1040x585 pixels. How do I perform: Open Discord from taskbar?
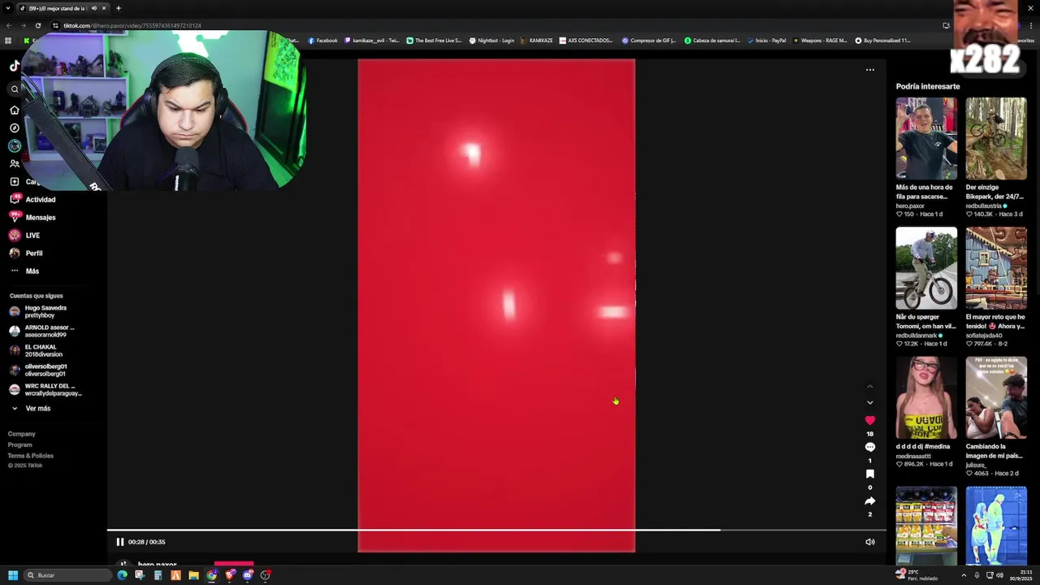tap(248, 575)
